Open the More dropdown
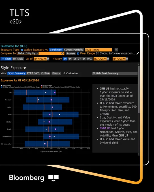Viewport: 154px width, 192px height. [x=56, y=73]
